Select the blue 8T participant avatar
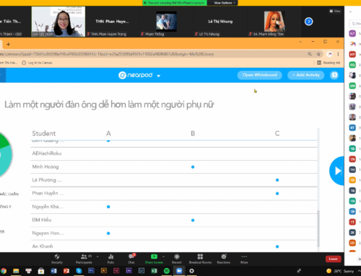The width and height of the screenshot is (361, 276). 352,128
